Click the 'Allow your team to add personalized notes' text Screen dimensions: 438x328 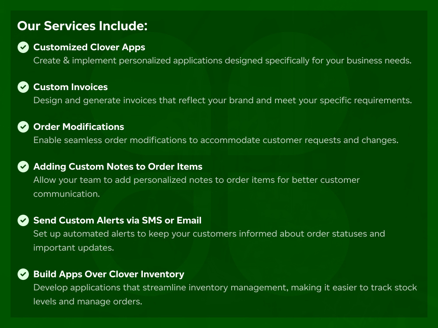(x=196, y=187)
